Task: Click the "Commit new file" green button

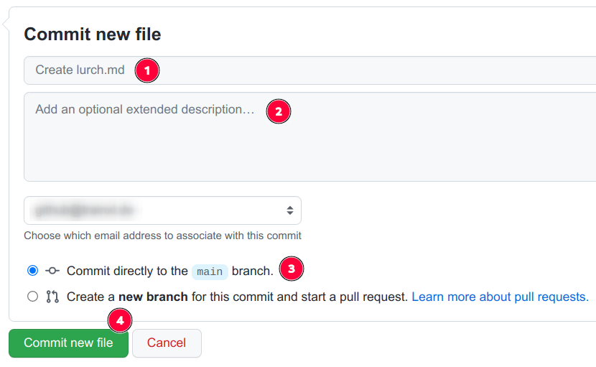Action: coord(68,343)
